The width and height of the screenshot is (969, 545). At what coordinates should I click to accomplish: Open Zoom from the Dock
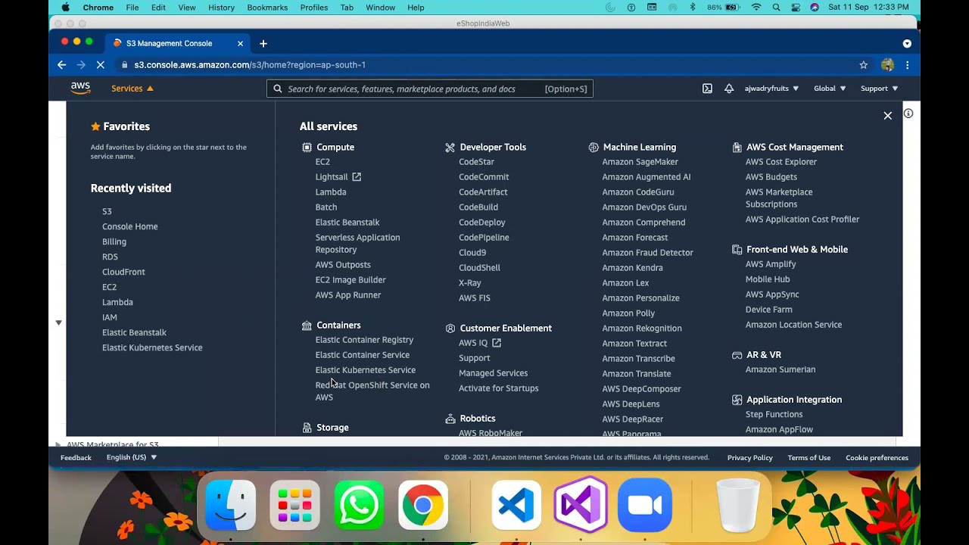(x=645, y=505)
